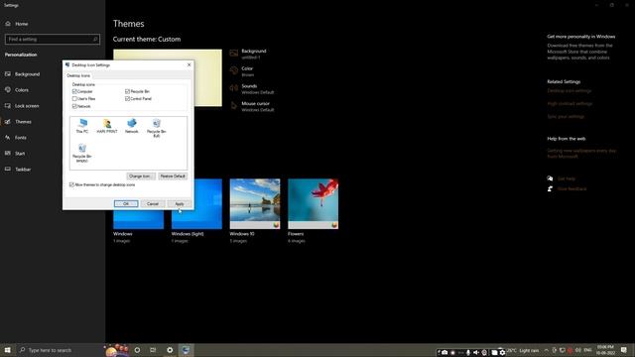Click the Taskbar icon in the sidebar

(8, 170)
